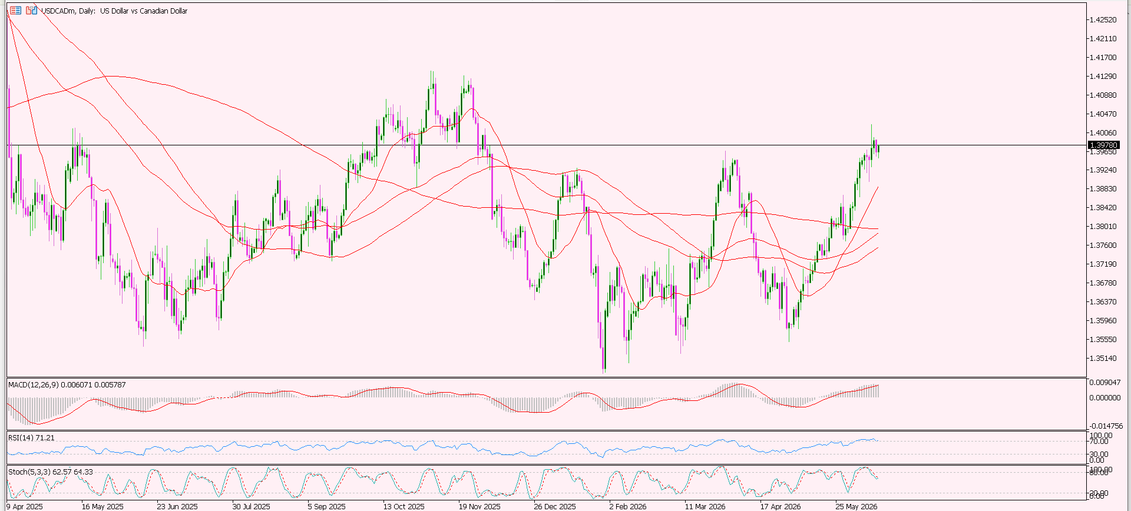1131x511 pixels.
Task: Click the 19 Nov 2025 date label
Action: pos(479,506)
